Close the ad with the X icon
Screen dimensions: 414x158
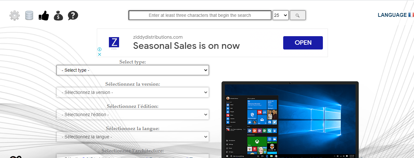point(99,54)
